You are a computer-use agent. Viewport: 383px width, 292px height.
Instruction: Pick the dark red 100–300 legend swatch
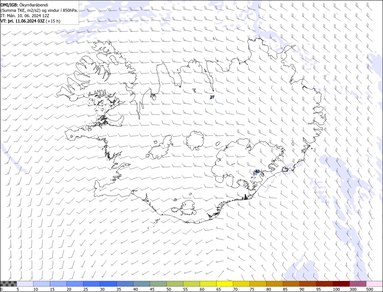[341, 284]
